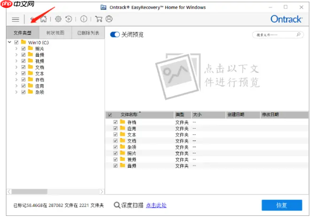Open the info icon in toolbar
Screen dimensions: 314x218
84,19
